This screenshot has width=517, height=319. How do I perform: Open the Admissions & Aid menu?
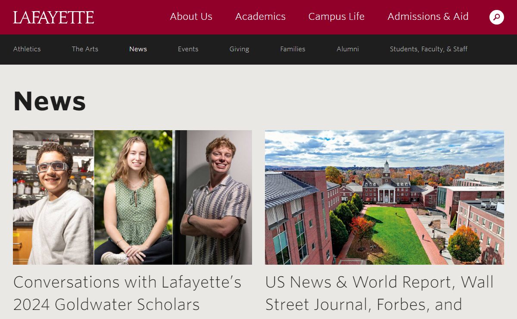tap(428, 16)
